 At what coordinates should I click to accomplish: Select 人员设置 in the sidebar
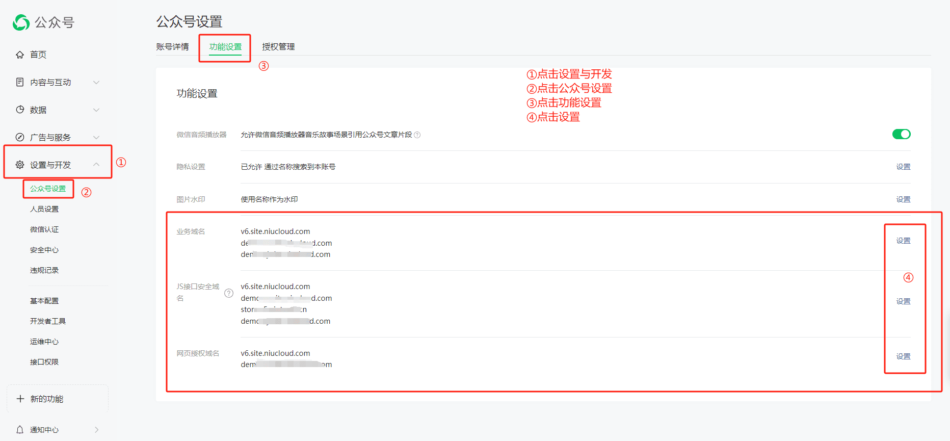click(44, 209)
